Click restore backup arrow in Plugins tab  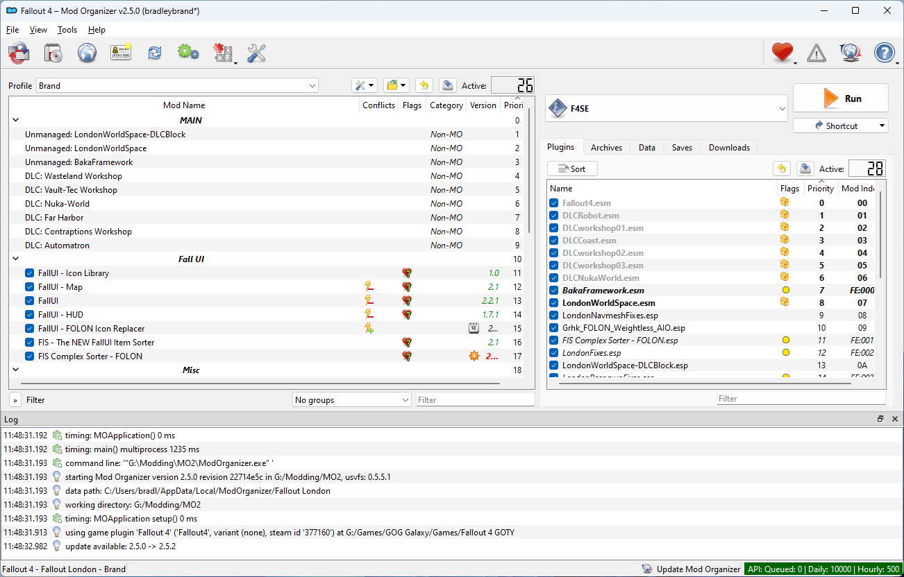(782, 169)
